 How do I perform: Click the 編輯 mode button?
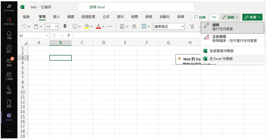coord(230,17)
